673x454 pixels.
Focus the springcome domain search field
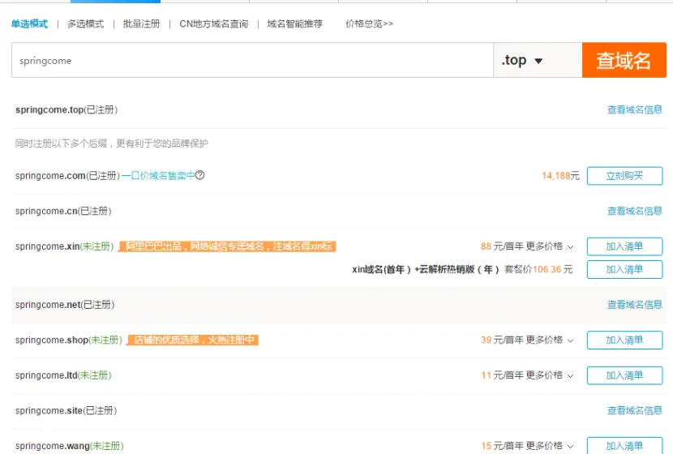252,60
